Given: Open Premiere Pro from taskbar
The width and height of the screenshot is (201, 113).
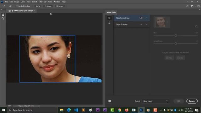Looking at the screenshot, I should [x=98, y=110].
